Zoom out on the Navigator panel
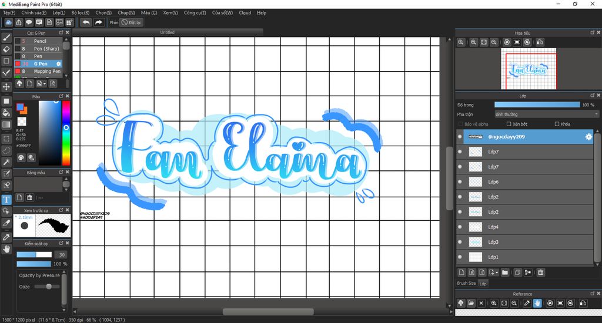602x323 pixels. click(494, 42)
